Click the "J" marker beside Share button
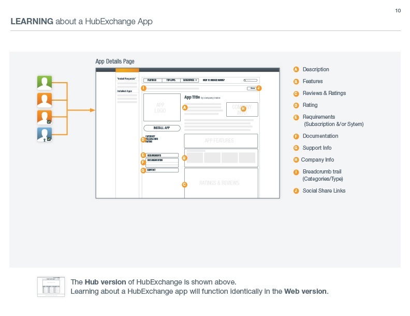The image size is (410, 316). click(259, 88)
